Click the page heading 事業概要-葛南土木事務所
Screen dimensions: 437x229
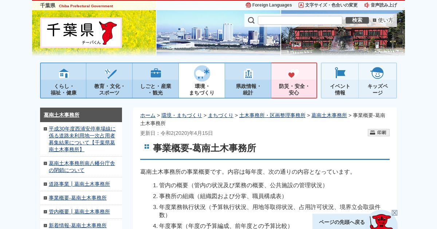[204, 148]
